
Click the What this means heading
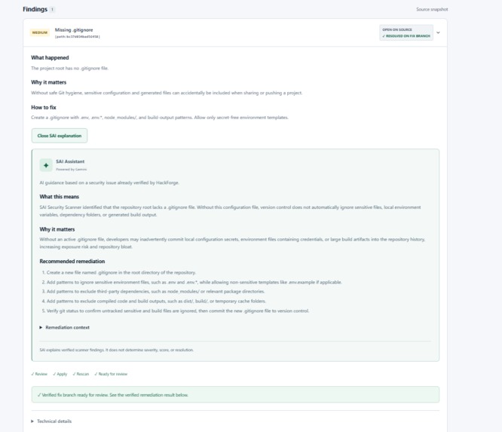click(x=60, y=197)
